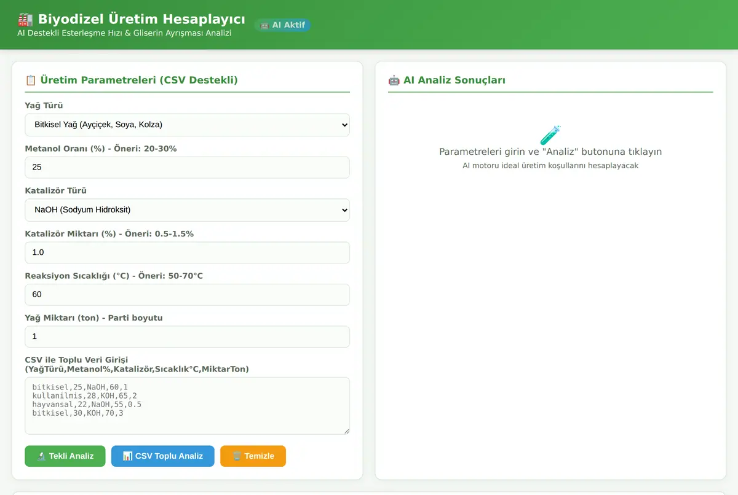The width and height of the screenshot is (738, 495).
Task: Click the Üretim Parametreleri (CSV Destekli) heading
Action: [139, 80]
